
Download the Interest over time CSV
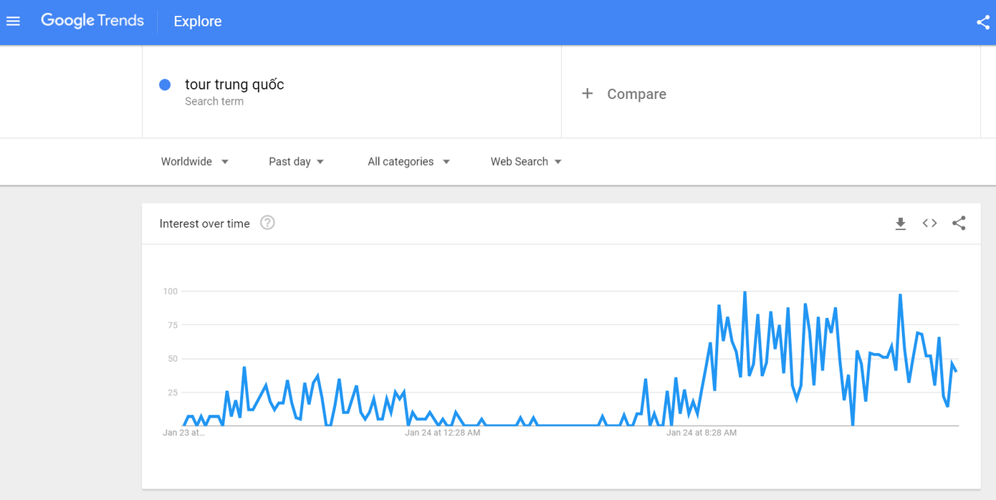point(901,224)
